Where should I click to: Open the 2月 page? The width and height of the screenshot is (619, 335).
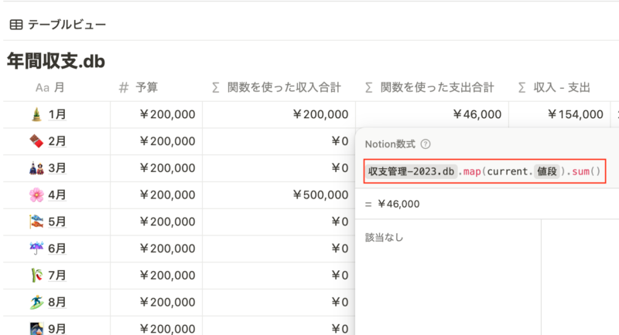[x=56, y=141]
